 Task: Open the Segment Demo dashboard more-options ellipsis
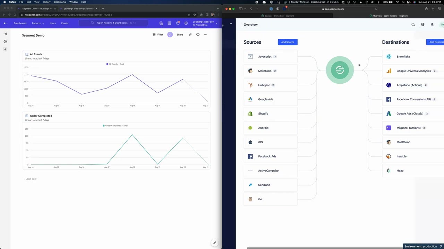(205, 35)
